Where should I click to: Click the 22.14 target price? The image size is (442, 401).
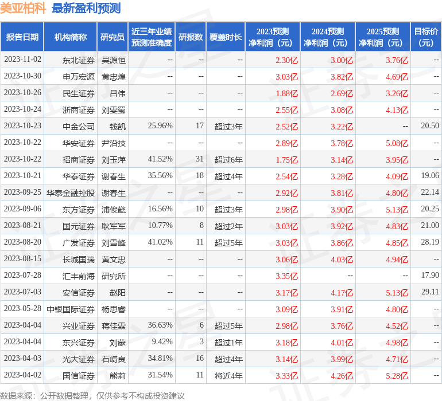click(x=430, y=192)
